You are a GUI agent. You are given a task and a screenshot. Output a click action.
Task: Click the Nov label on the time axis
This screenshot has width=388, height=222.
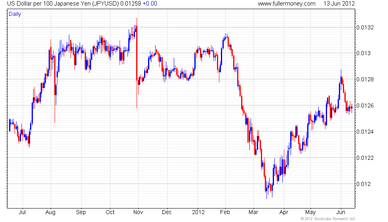tap(138, 212)
